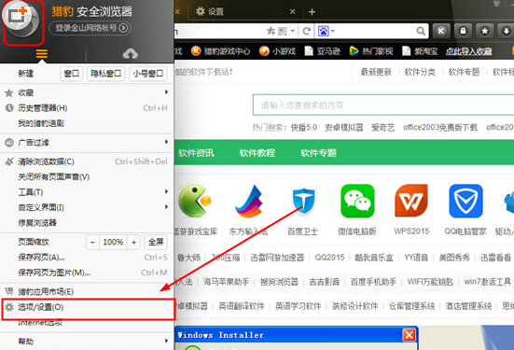Close the Windows Installer dialog
This screenshot has width=514, height=350.
(410, 335)
